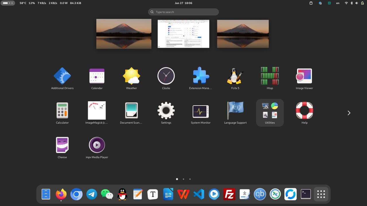Open the clipboard indicator in top bar

coord(311,3)
